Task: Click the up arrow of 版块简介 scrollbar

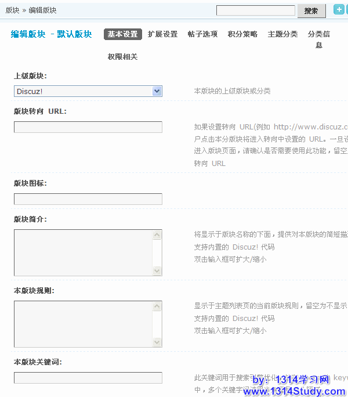Action: point(157,235)
